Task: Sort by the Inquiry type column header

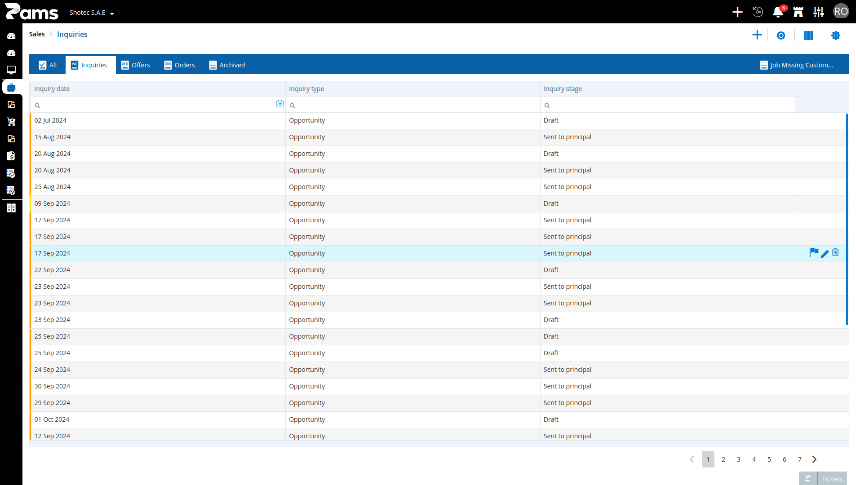Action: pos(412,89)
